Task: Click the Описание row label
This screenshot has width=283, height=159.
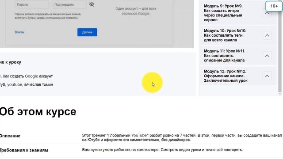Action: click(10, 136)
